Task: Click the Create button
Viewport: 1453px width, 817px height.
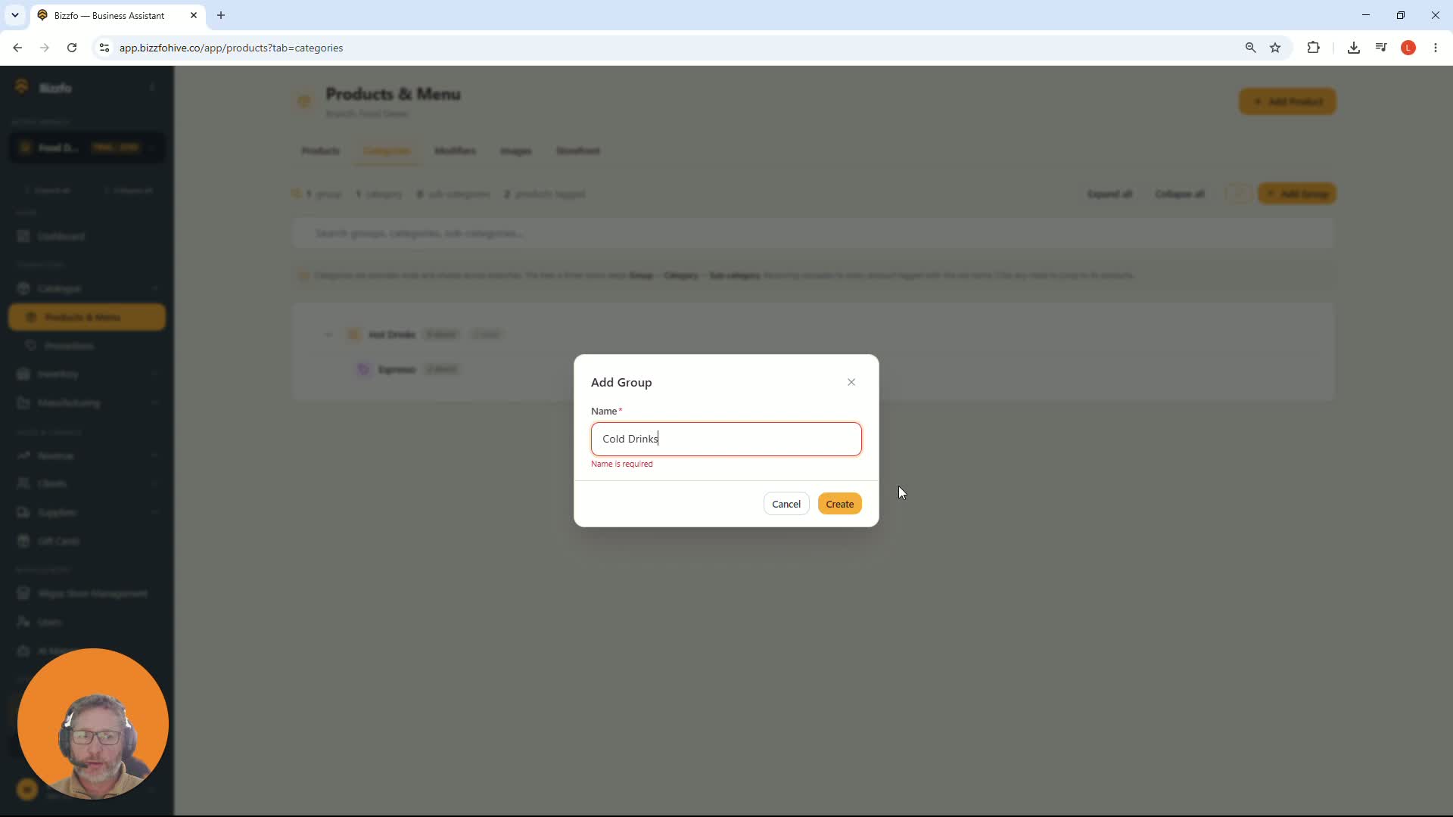Action: (839, 504)
